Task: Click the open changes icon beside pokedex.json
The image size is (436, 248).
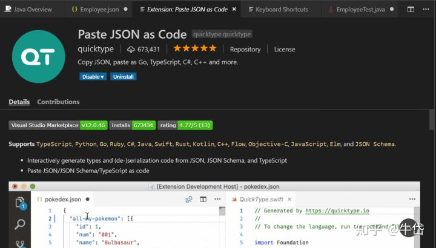Action: [x=189, y=199]
